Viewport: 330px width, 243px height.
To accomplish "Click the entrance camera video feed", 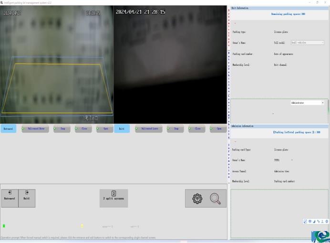I will pos(56,64).
